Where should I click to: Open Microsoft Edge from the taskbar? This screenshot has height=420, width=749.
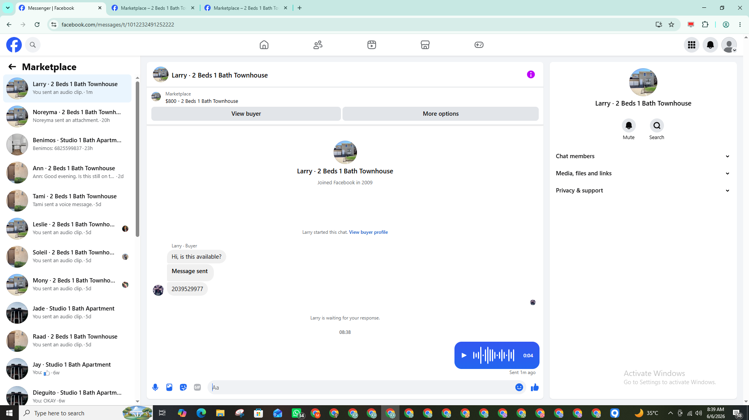201,413
